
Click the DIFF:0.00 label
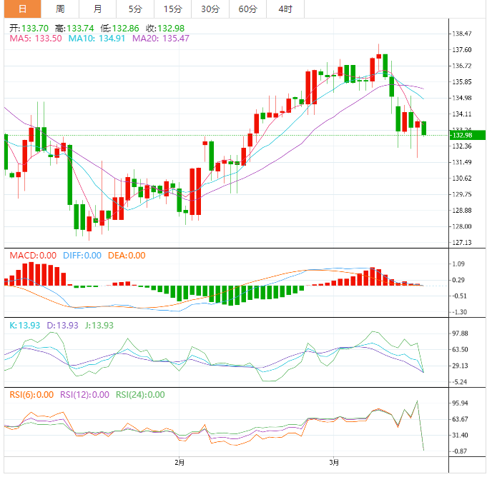point(82,256)
